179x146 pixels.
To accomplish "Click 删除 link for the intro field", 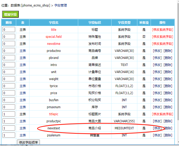I will tap(168, 65).
